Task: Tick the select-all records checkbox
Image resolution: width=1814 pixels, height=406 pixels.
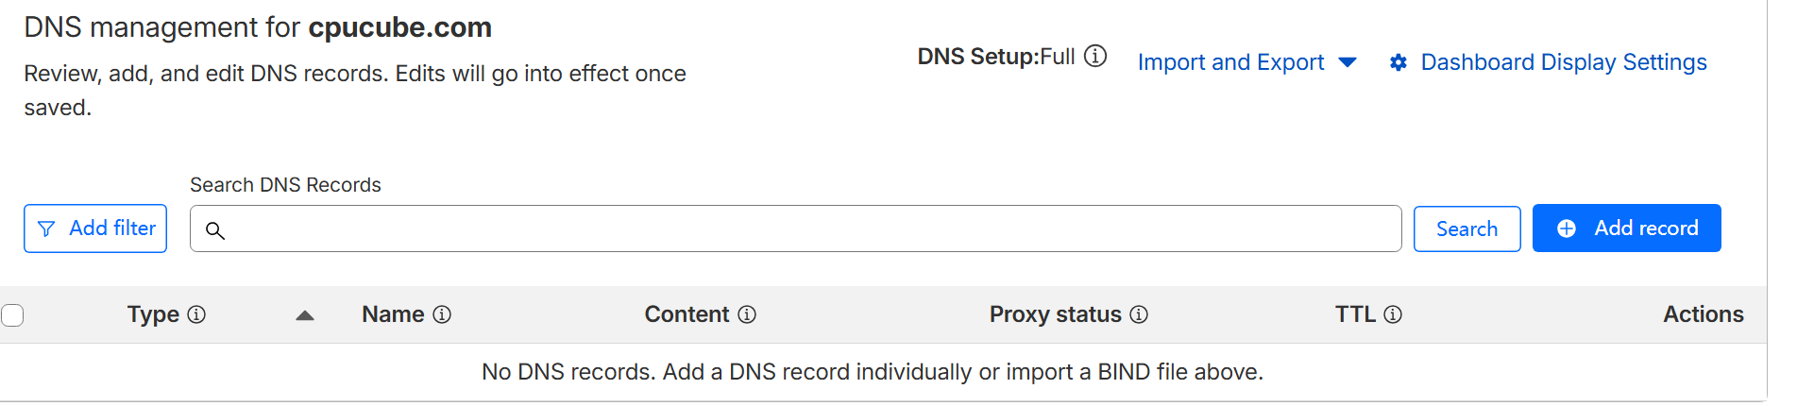Action: click(12, 314)
